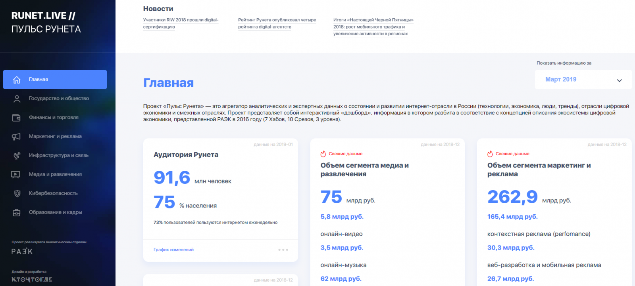Click the wallet icon for Финансы и торговля
This screenshot has width=635, height=286.
tap(16, 118)
